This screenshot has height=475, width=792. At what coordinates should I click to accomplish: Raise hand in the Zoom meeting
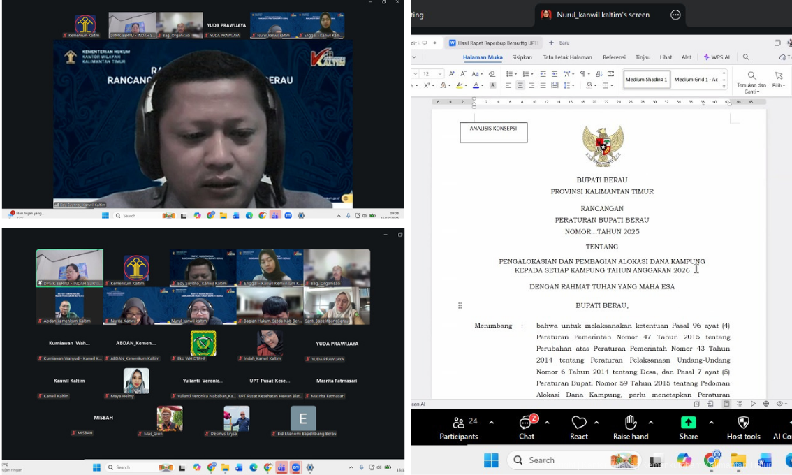pyautogui.click(x=630, y=428)
